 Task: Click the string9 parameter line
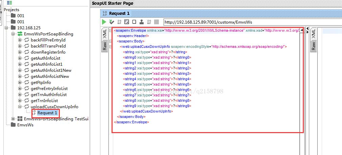[157, 106]
